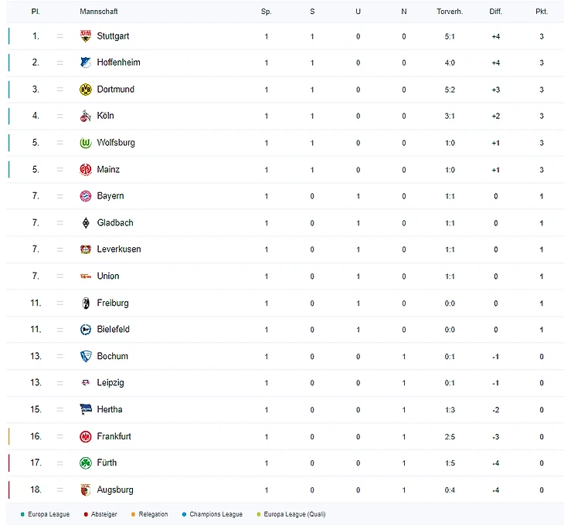Click the Hoffenheim club logo
564x525 pixels.
click(x=85, y=63)
